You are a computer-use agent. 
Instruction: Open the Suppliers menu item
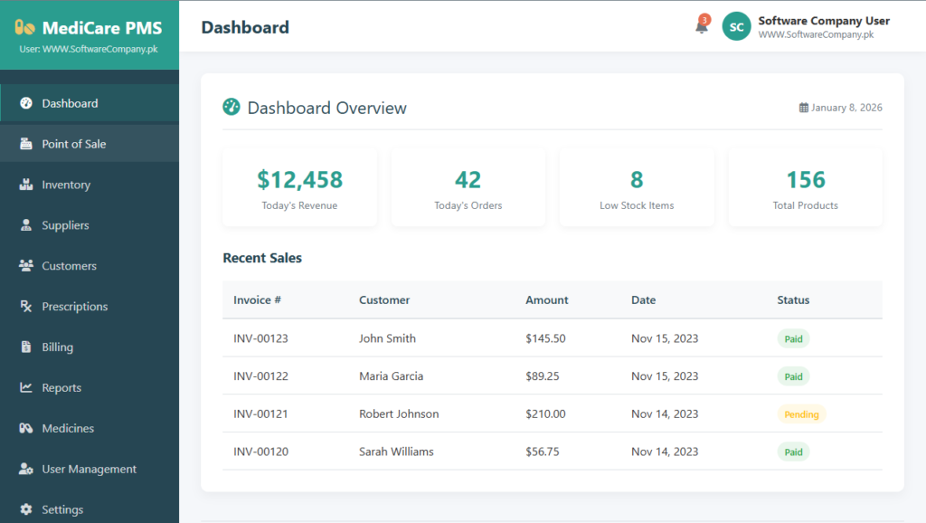65,225
